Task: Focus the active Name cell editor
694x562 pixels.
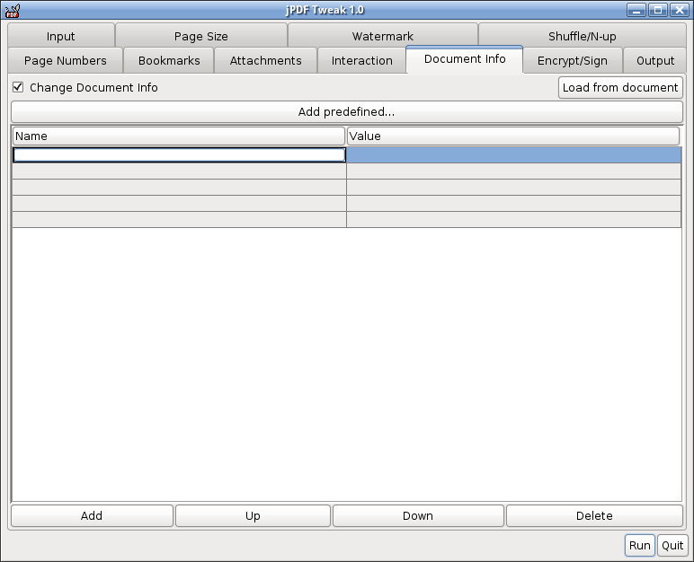Action: (x=179, y=154)
